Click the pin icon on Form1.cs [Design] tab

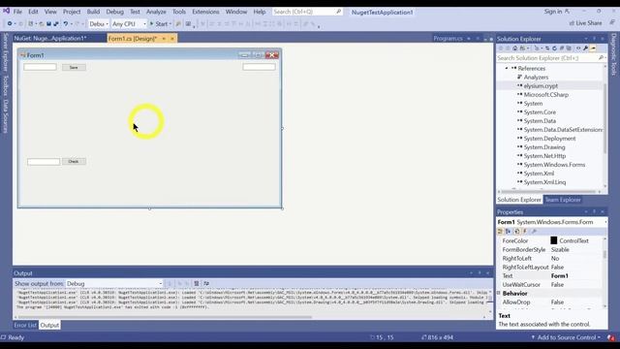coord(164,39)
